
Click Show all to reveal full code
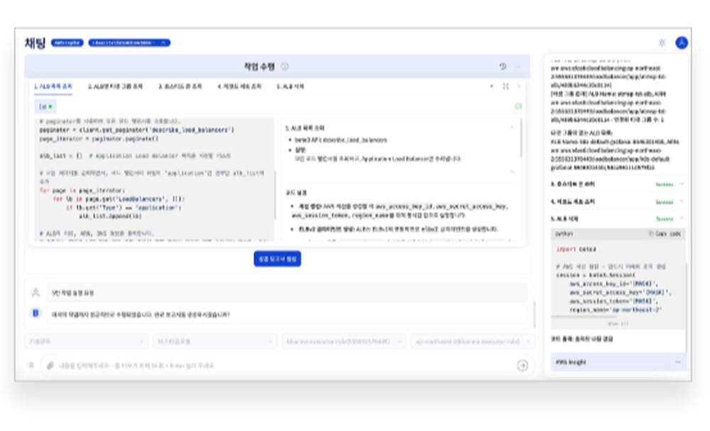pos(621,323)
